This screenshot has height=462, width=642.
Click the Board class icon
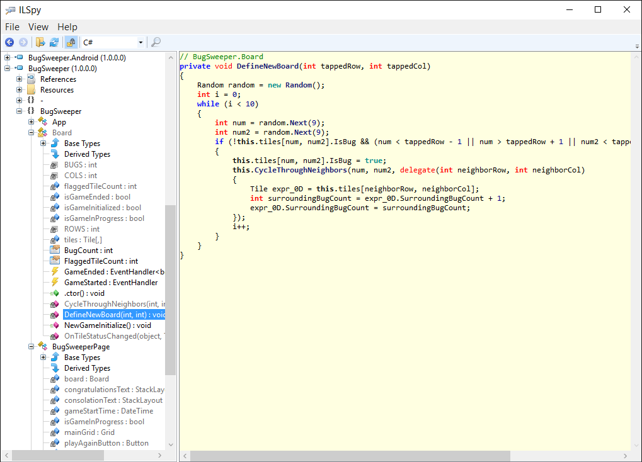point(43,133)
